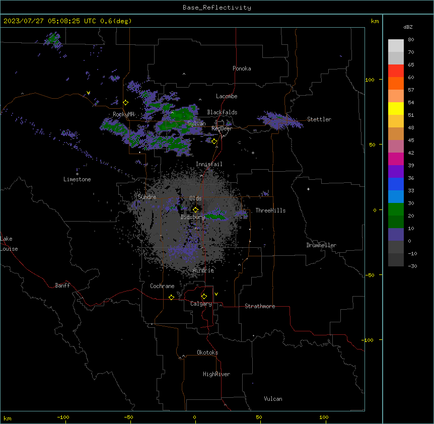Click the HighRiver city label
The width and height of the screenshot is (434, 424).
pos(216,374)
